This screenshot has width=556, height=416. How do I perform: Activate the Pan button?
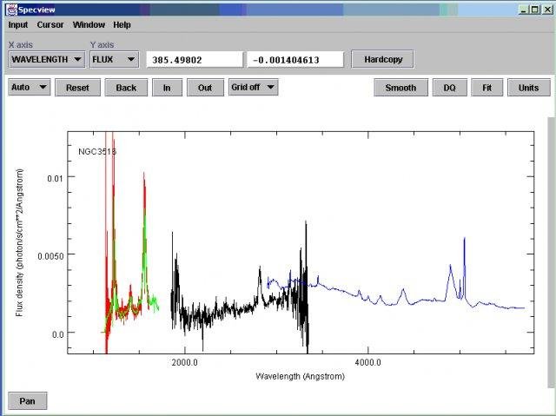27,400
